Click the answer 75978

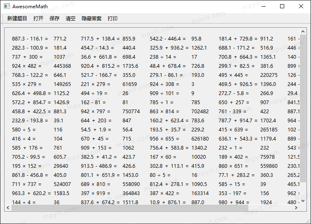click(x=268, y=157)
